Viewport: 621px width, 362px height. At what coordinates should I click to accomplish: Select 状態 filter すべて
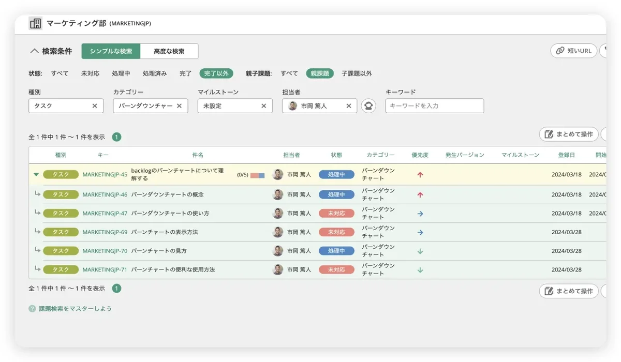[60, 73]
